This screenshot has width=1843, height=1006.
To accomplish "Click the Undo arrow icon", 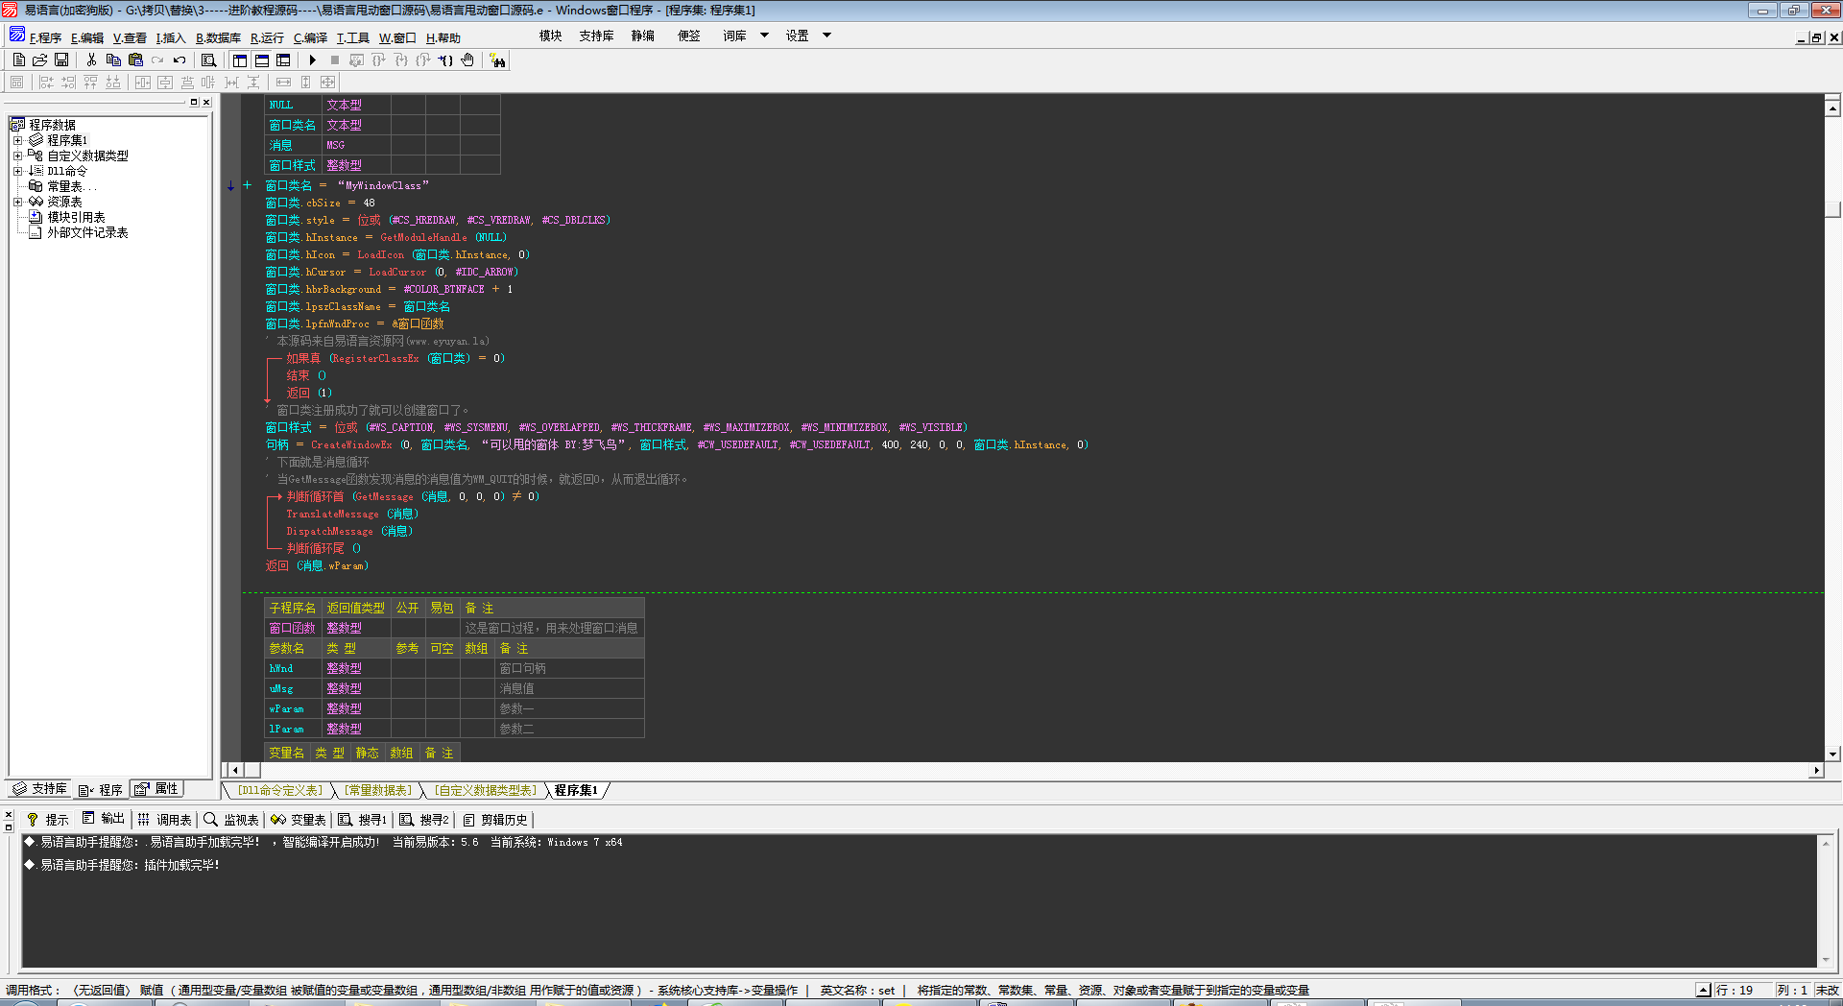I will tap(180, 60).
